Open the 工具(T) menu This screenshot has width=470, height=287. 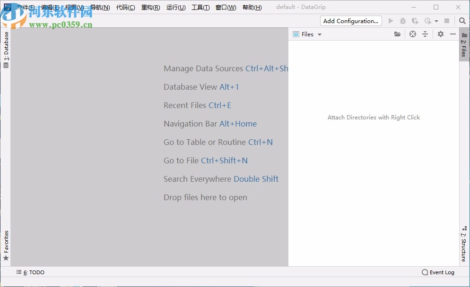(x=200, y=7)
